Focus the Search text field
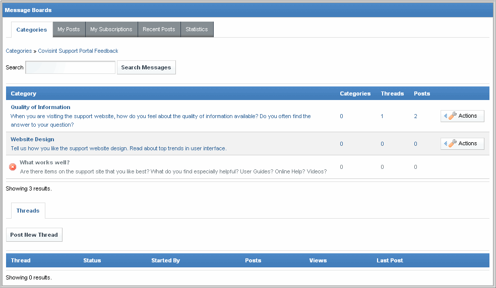Viewport: 496px width, 288px height. coord(71,67)
